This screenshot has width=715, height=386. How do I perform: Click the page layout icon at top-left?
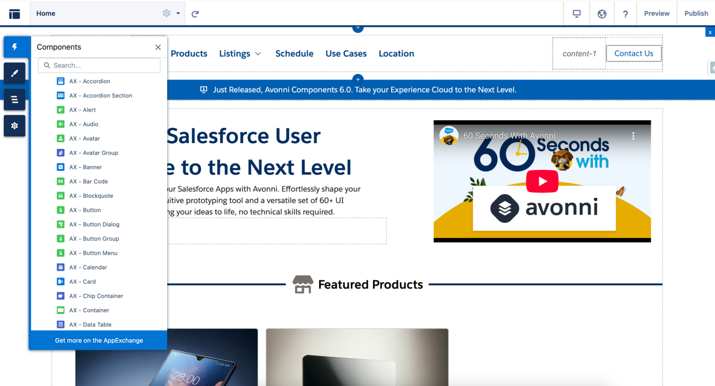tap(15, 13)
